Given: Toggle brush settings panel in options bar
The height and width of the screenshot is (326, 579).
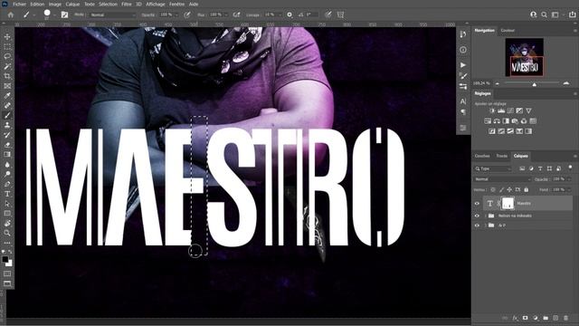Looking at the screenshot, I should (x=64, y=14).
